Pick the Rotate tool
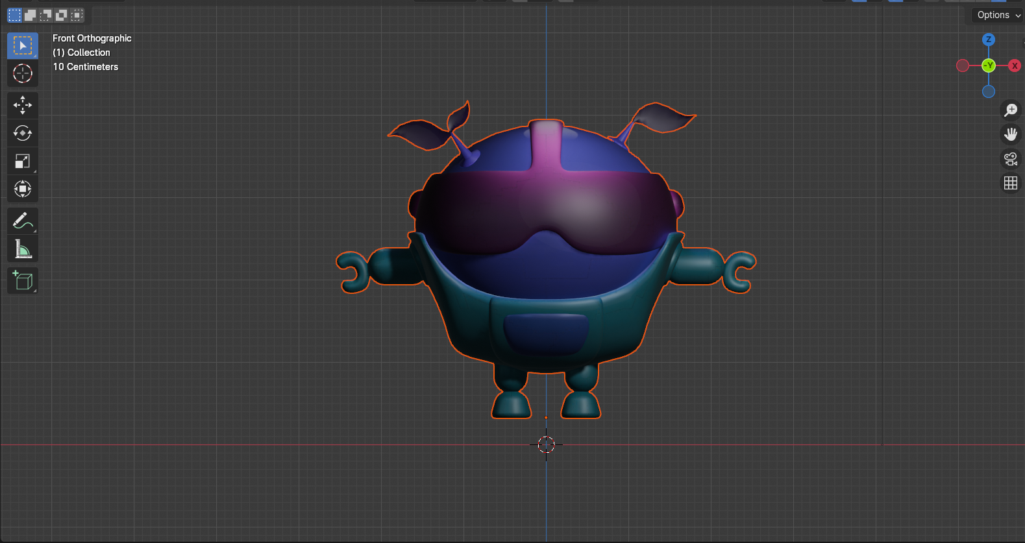The height and width of the screenshot is (543, 1025). click(23, 133)
